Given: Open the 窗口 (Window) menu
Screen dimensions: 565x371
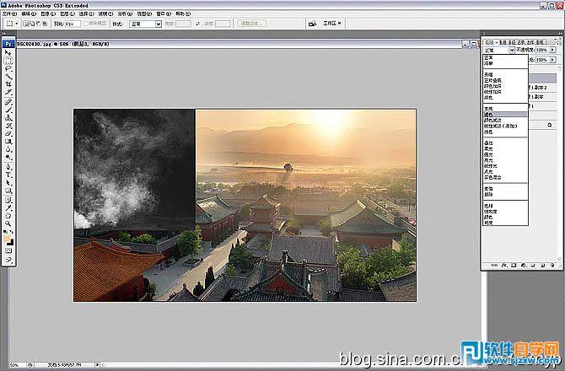Looking at the screenshot, I should (x=164, y=13).
